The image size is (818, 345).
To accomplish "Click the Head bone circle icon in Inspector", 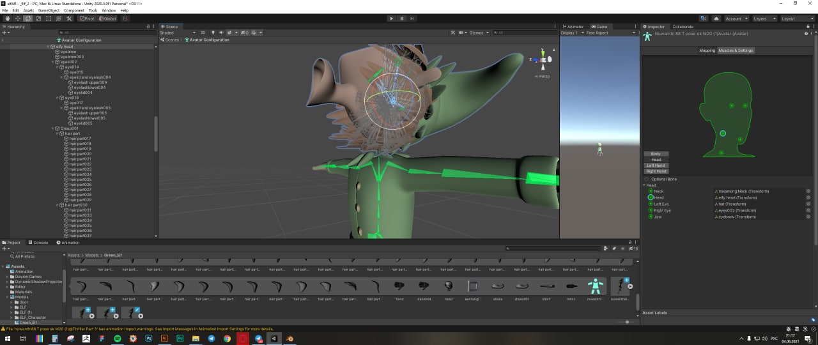I will coord(651,198).
